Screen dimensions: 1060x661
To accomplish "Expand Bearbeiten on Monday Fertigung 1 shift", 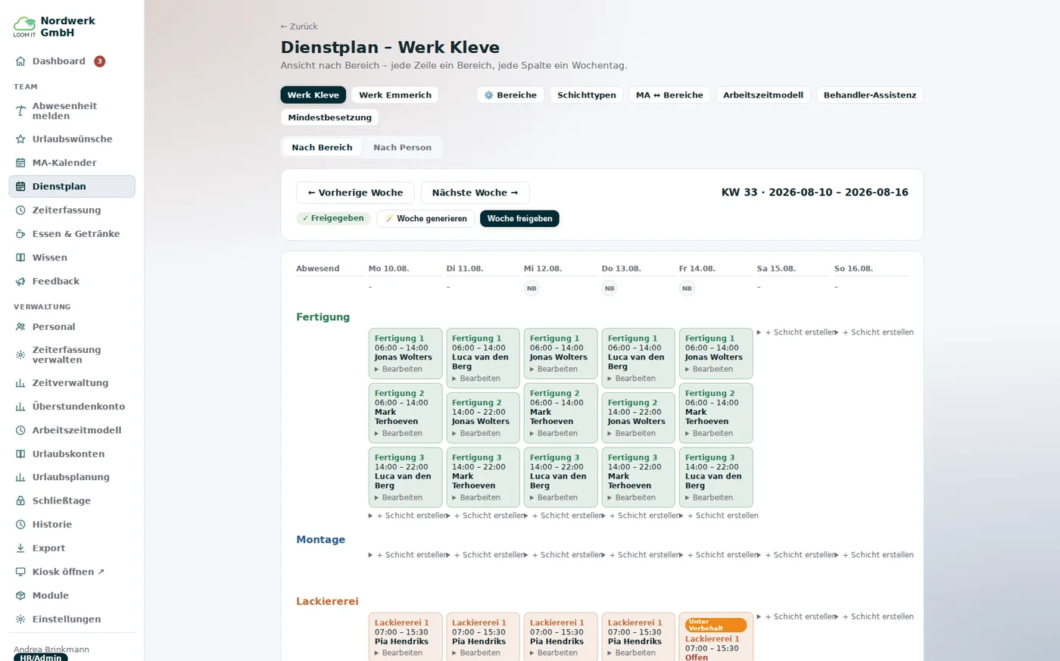I will (398, 369).
